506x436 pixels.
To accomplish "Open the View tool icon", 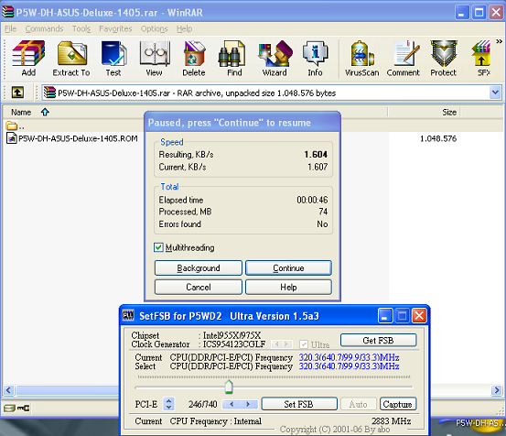I will pos(155,58).
